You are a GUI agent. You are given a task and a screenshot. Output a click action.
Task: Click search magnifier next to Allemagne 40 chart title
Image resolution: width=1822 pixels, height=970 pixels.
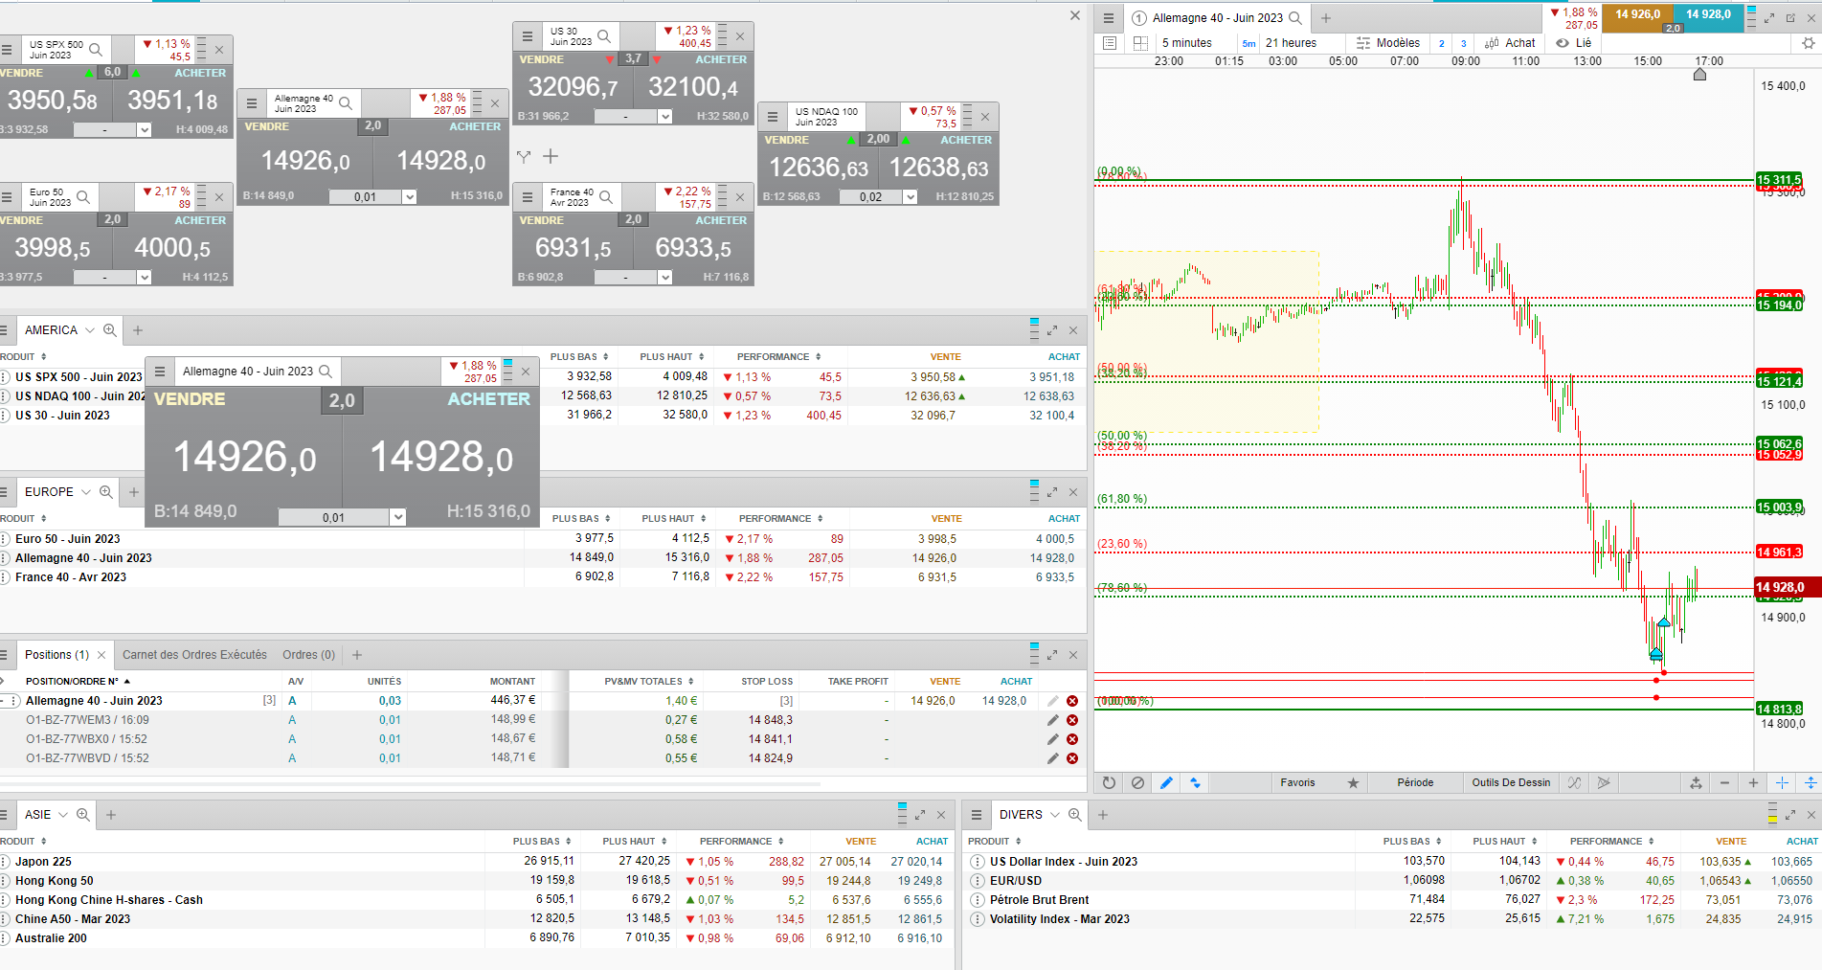[x=1295, y=18]
